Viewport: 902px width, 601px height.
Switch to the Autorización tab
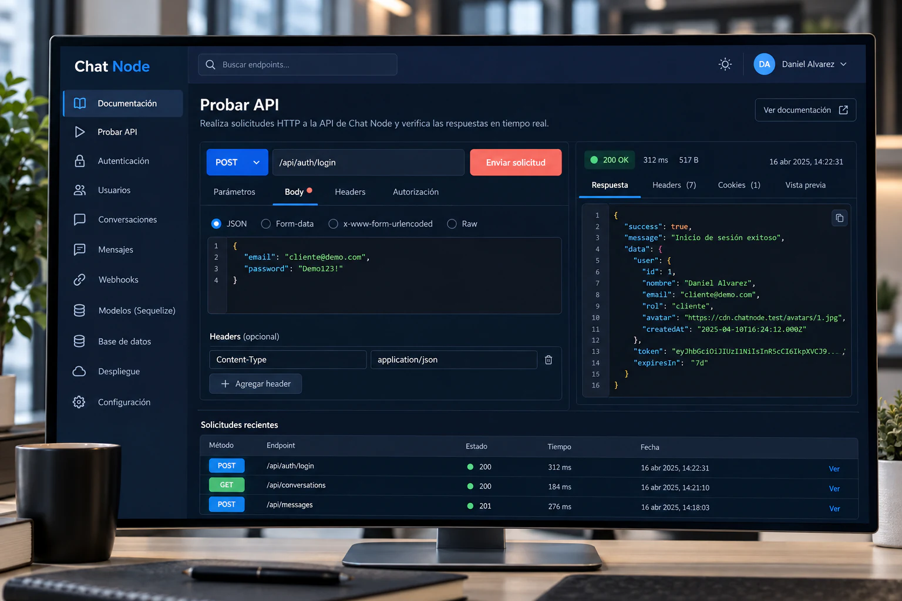point(416,192)
